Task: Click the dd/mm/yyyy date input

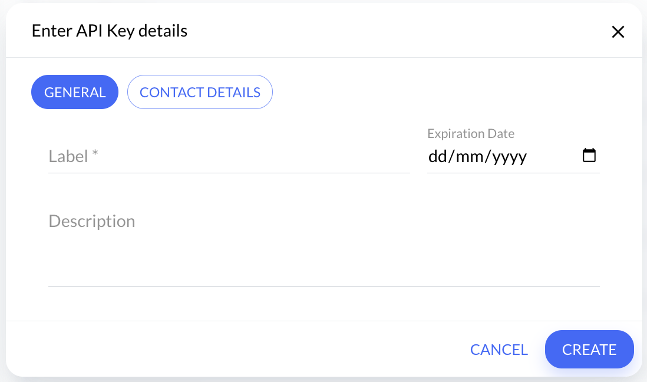Action: pos(478,156)
